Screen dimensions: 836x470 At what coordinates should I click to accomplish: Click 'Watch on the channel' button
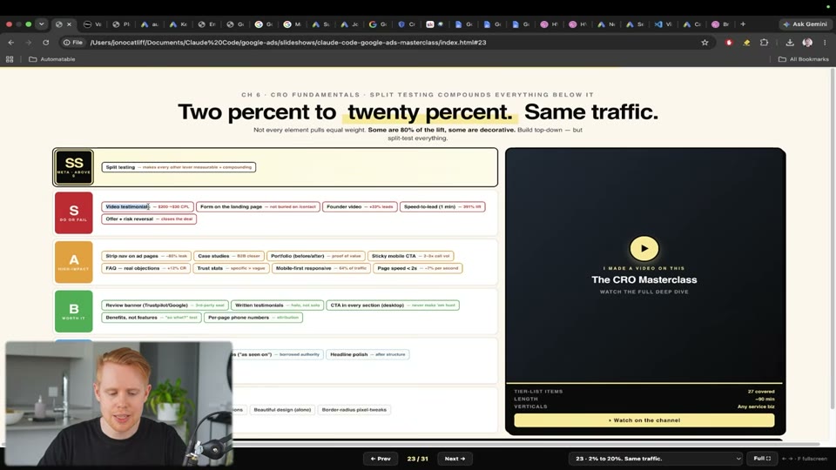pyautogui.click(x=644, y=420)
